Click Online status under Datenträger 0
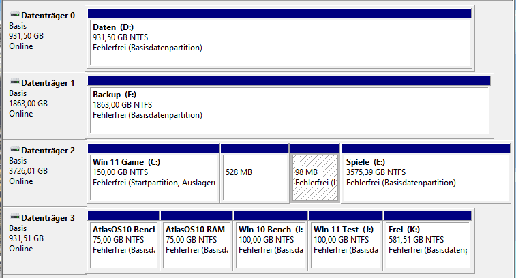516x278 pixels. click(x=21, y=46)
